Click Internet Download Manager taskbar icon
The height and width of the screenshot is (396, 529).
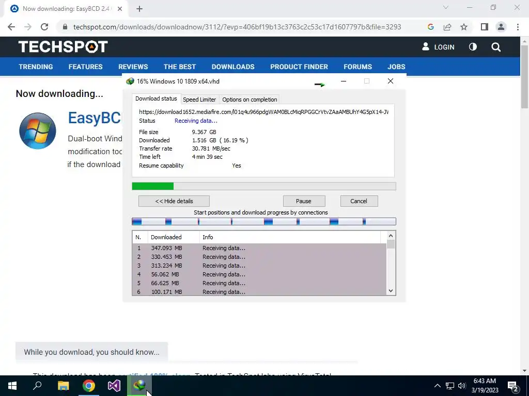coord(139,386)
